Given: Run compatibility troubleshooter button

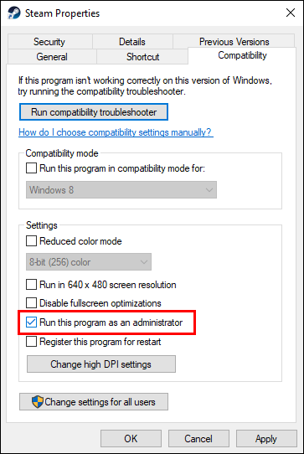Looking at the screenshot, I should (x=94, y=112).
